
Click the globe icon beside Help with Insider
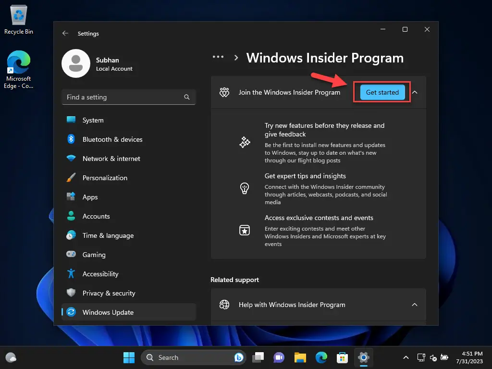coord(224,304)
